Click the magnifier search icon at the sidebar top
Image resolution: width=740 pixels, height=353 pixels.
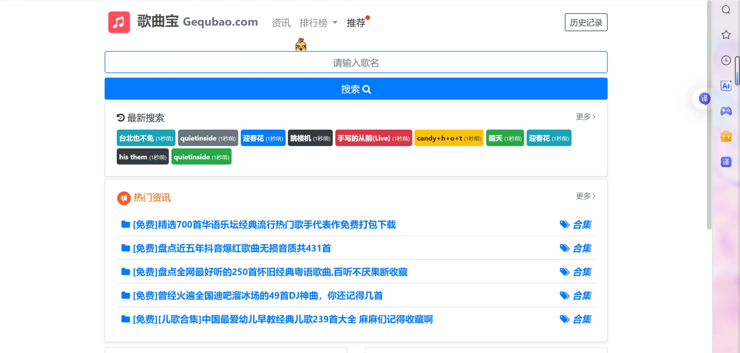[726, 9]
